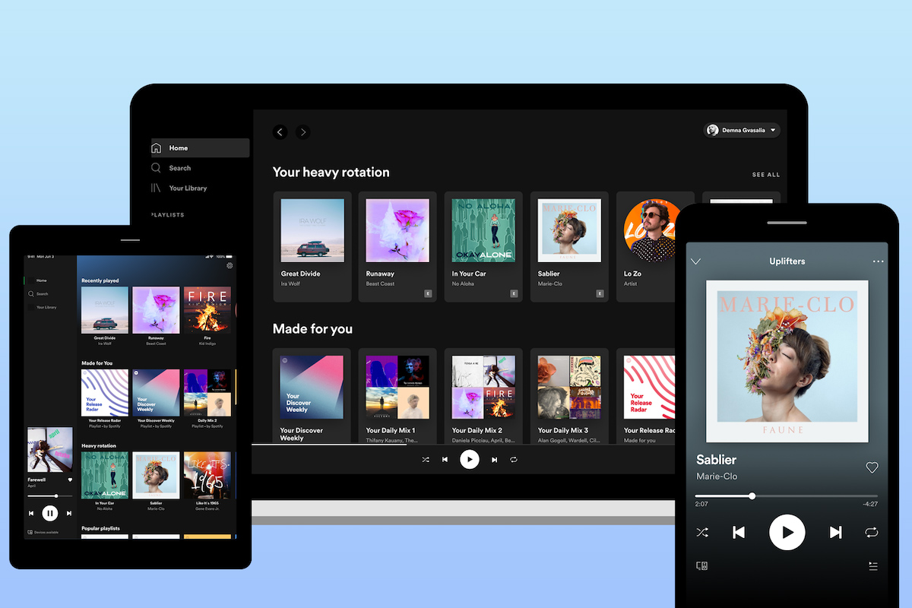Open Runaway by Beast Coast on laptop
Screen dimensions: 912x608
click(x=397, y=246)
